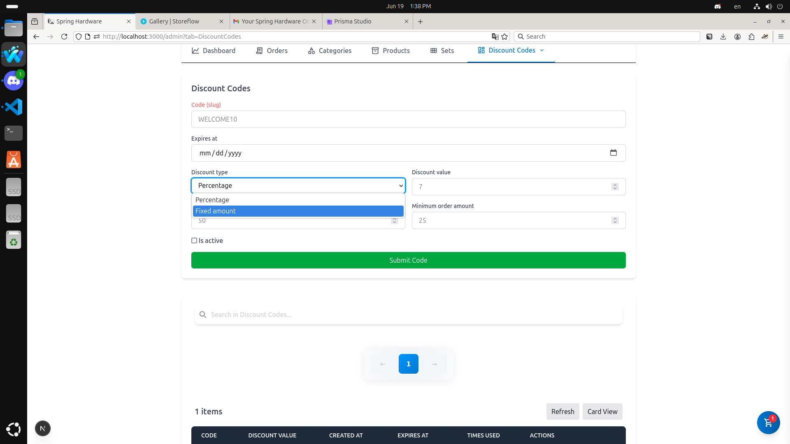
Task: Open the network status icon
Action: pos(757,6)
